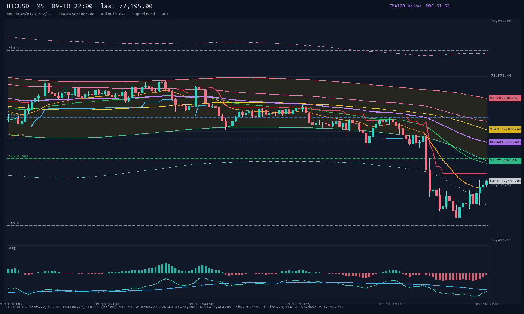Click the R1 78,288.06 price tag

[505, 98]
